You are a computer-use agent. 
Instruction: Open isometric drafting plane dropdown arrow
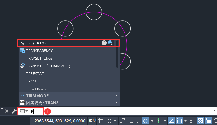165,121
